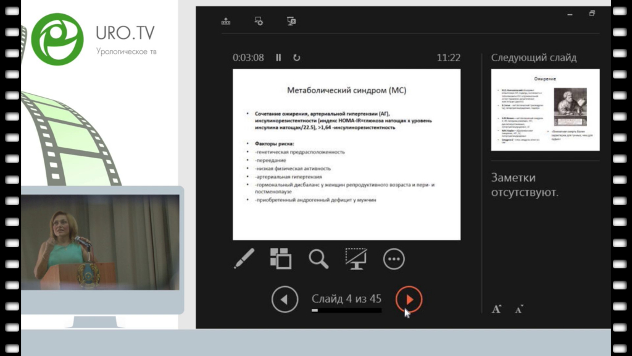Decrease the notes text size

(518, 309)
